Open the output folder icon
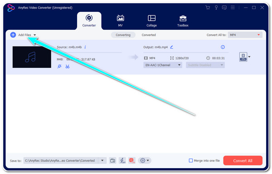Viewport: 272px width, 174px height. tap(112, 160)
